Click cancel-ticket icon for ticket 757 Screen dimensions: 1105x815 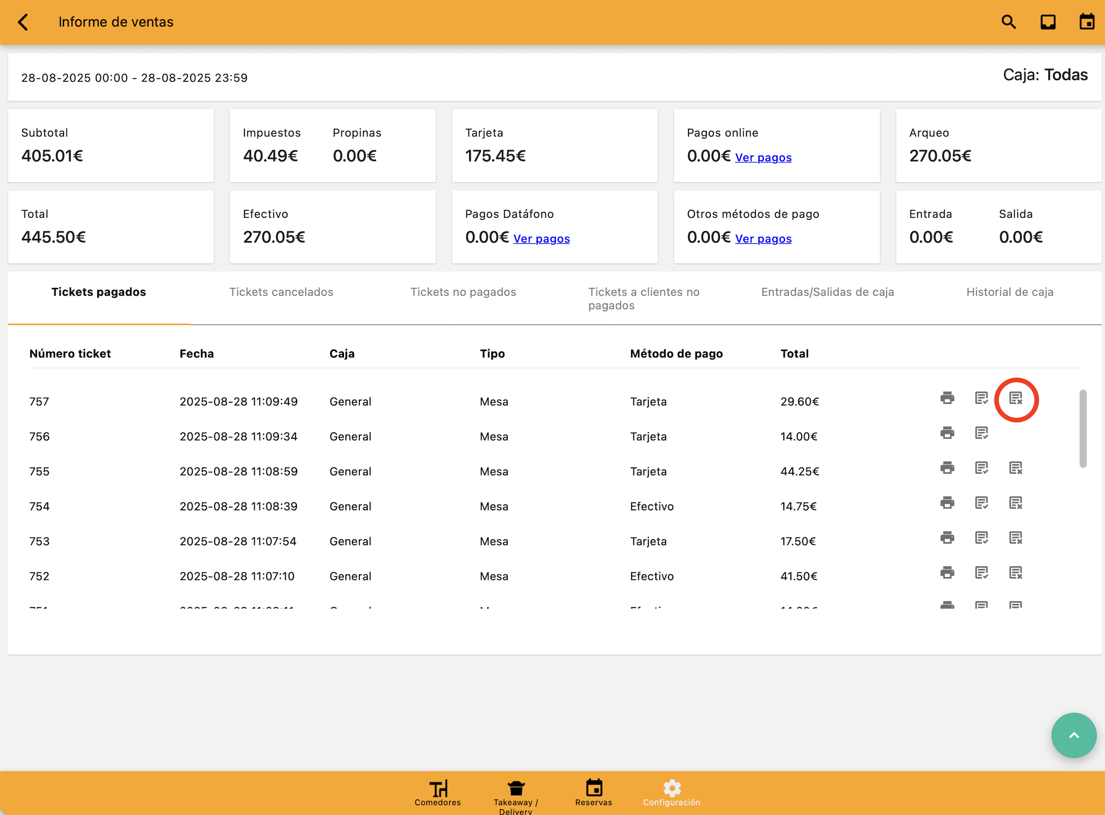1015,398
